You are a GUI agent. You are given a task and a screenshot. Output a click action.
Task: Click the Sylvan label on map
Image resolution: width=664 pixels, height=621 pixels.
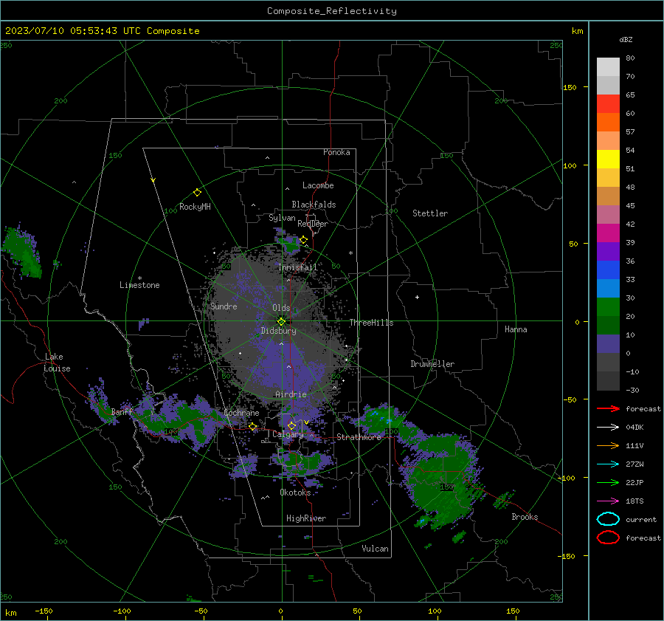coord(282,218)
